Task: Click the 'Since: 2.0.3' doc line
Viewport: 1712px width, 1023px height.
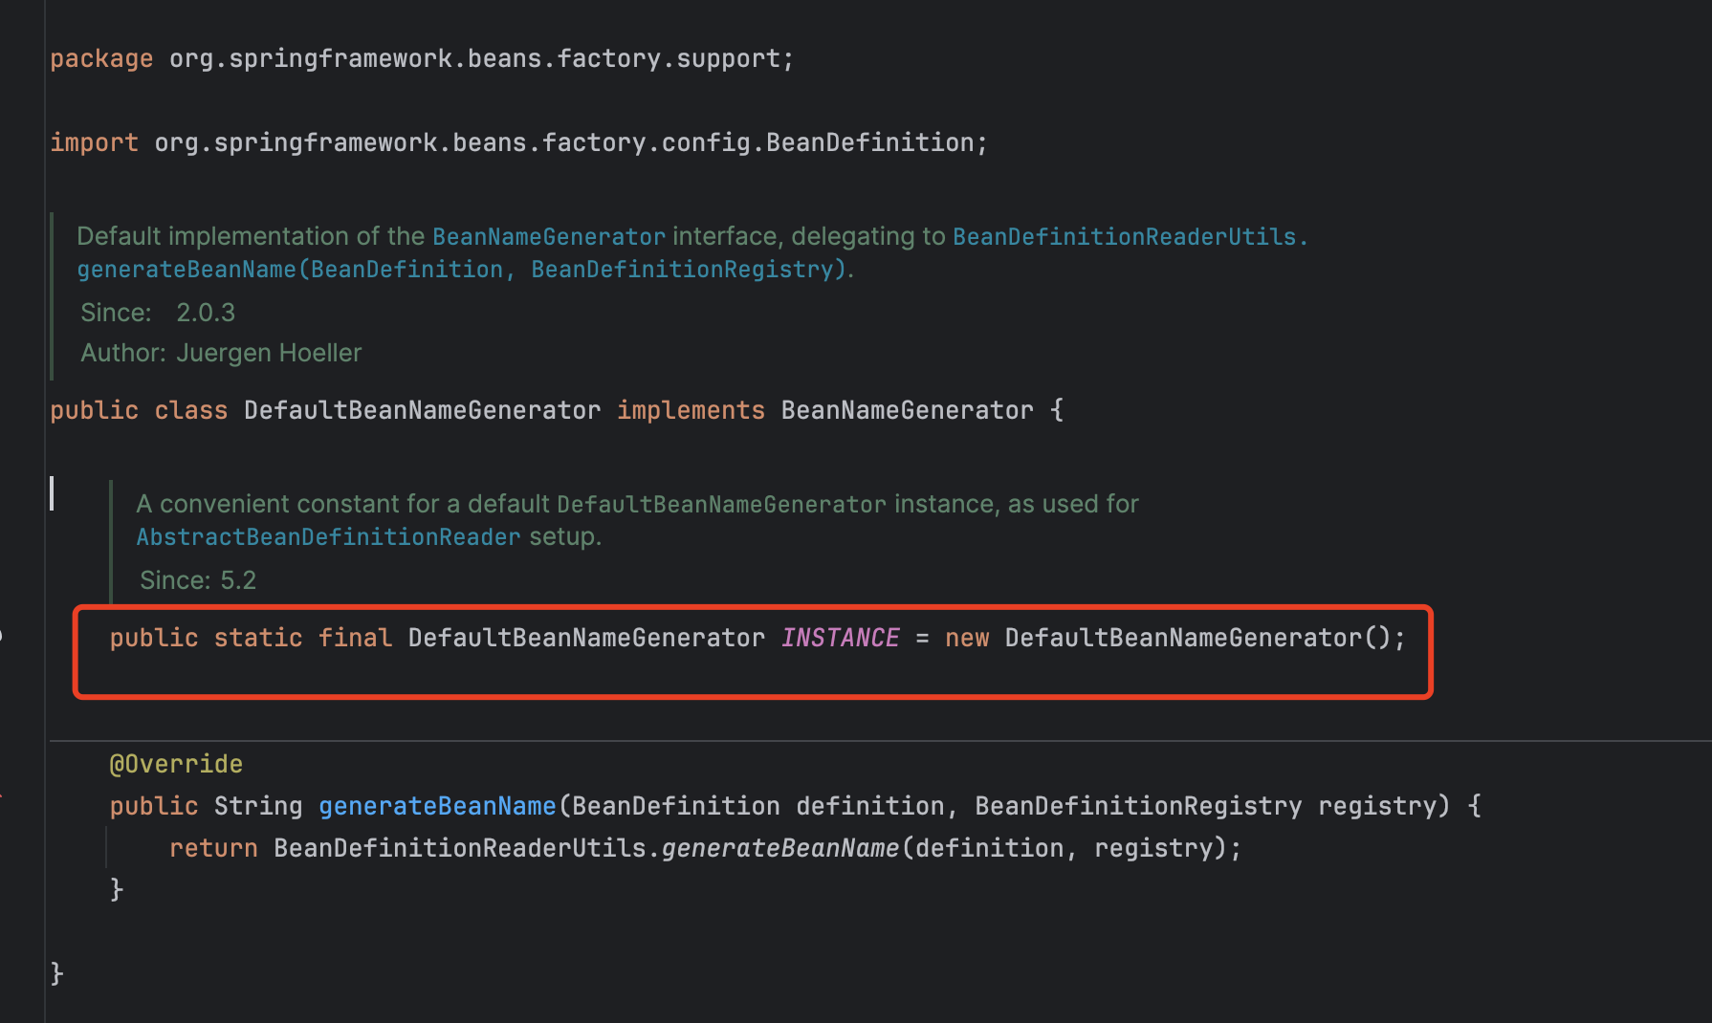Action: tap(158, 313)
